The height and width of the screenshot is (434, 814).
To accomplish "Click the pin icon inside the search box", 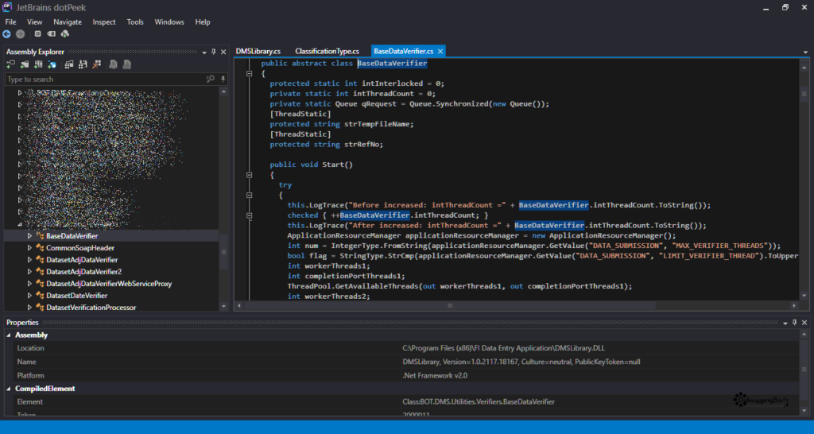I will point(223,79).
